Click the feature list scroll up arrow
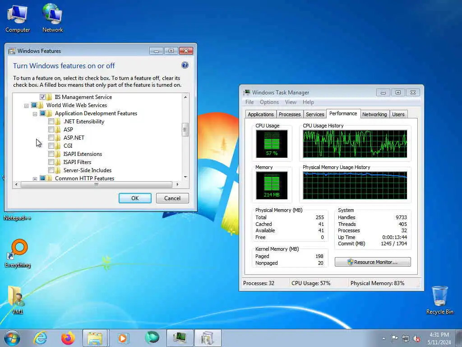The width and height of the screenshot is (462, 347). [x=185, y=97]
